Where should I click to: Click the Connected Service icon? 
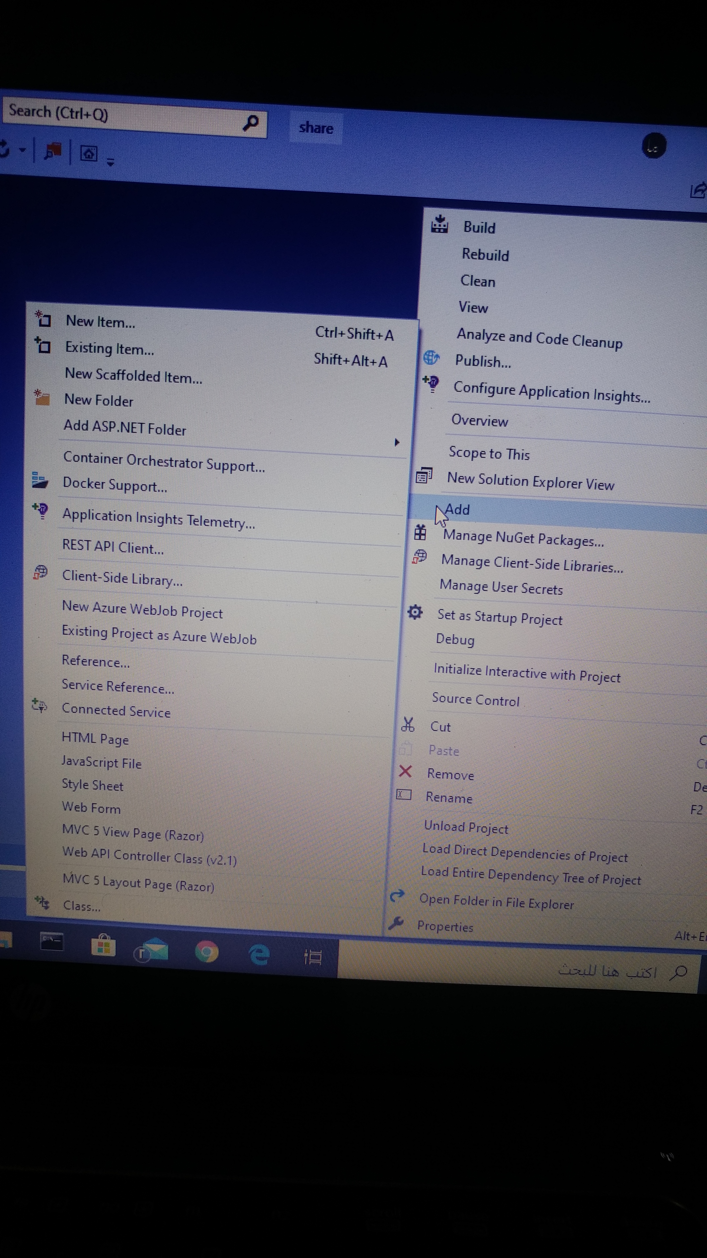click(x=39, y=705)
